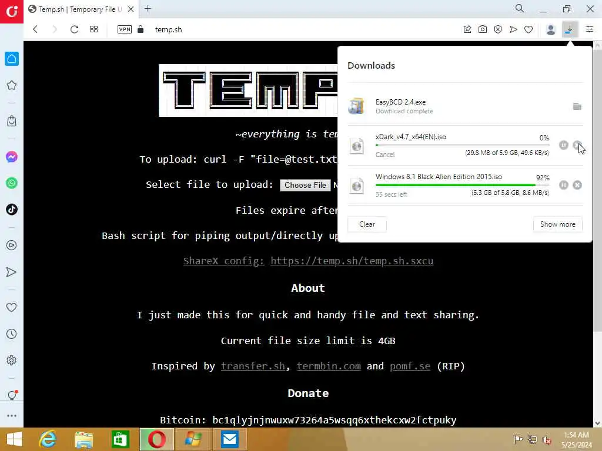Open Mail app from taskbar

pos(230,439)
